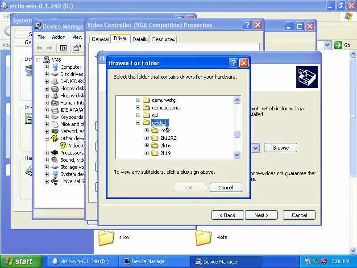Click the Go button in Explorer
This screenshot has width=357, height=268.
(342, 45)
